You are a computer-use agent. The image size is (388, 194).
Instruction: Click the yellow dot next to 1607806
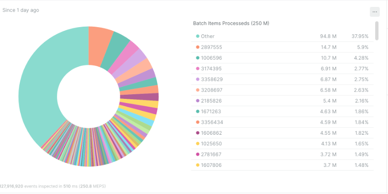tap(197, 165)
